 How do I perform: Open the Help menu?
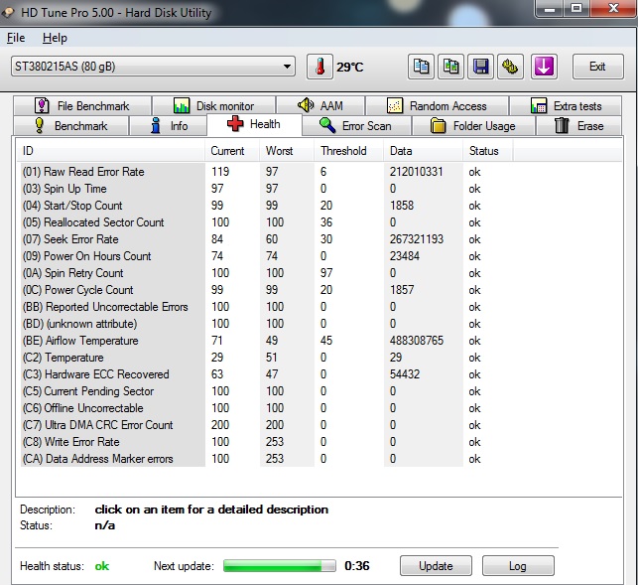55,38
